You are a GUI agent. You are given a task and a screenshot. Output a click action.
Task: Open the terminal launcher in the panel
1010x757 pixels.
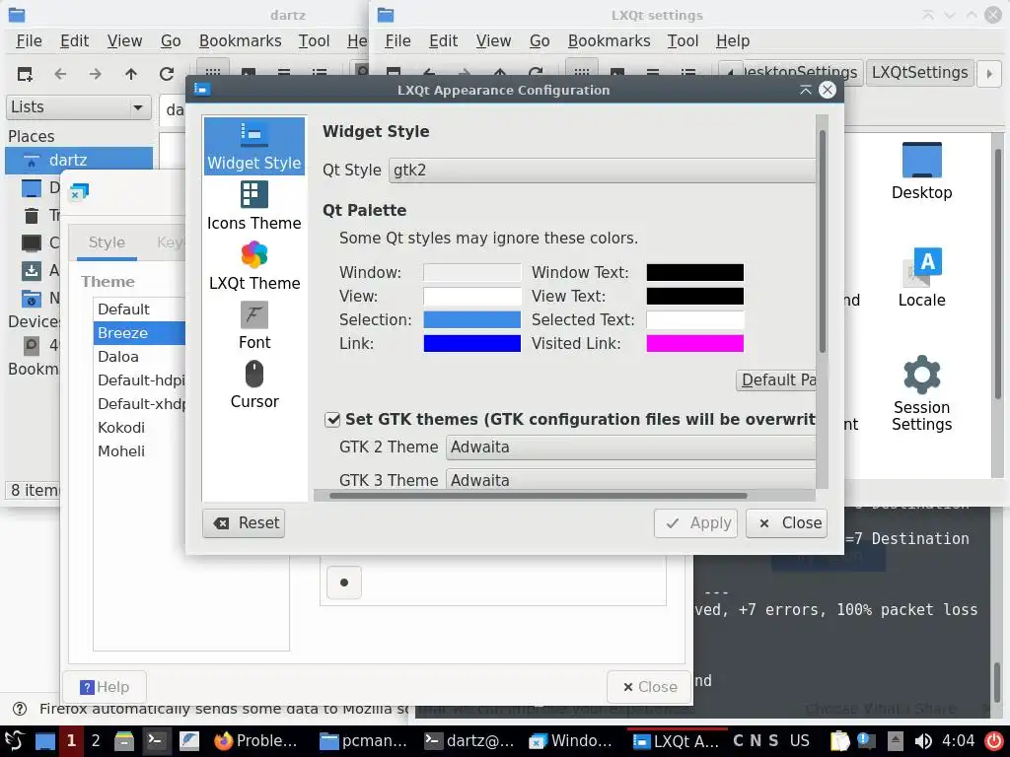point(155,741)
